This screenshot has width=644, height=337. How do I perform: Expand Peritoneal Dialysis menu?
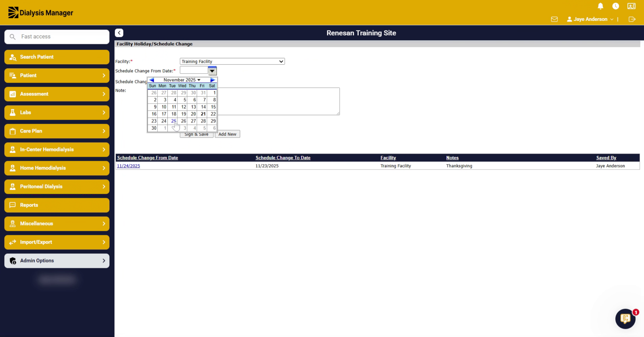pos(57,186)
